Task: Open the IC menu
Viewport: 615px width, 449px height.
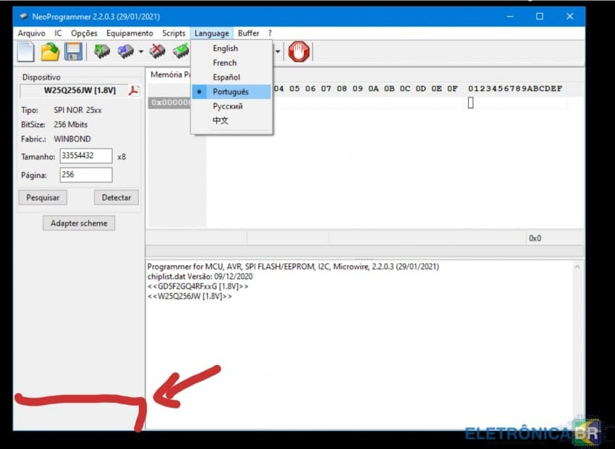Action: 58,33
